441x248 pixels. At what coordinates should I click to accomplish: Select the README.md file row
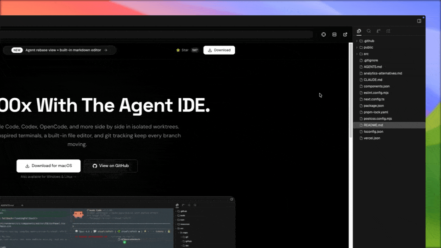pos(390,125)
